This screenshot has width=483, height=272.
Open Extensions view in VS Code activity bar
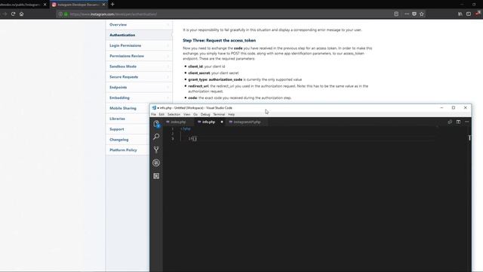[156, 176]
